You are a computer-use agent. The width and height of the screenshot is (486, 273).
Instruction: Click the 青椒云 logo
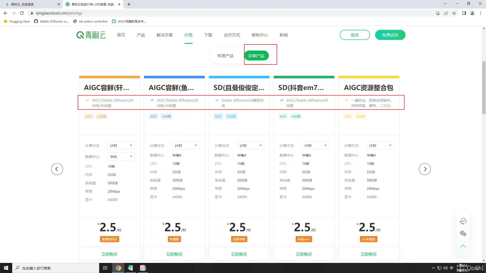[91, 35]
